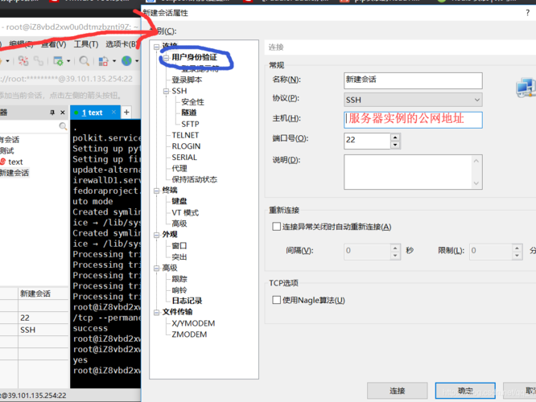The image size is (536, 402).
Task: Select 新建会话 in session manager list
Action: [14, 173]
